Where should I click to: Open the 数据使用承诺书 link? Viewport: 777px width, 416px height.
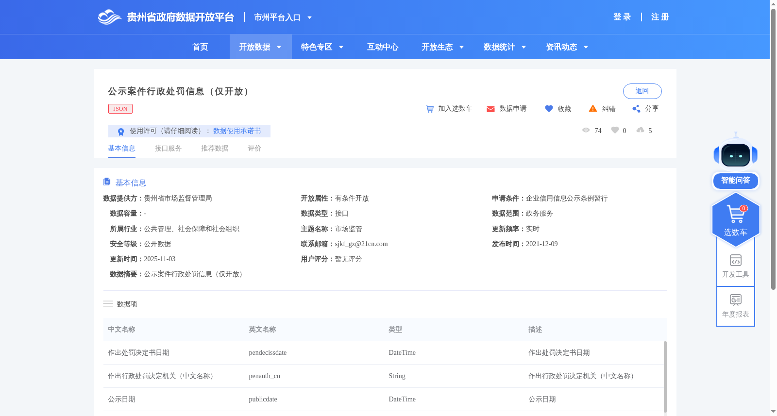(x=237, y=131)
